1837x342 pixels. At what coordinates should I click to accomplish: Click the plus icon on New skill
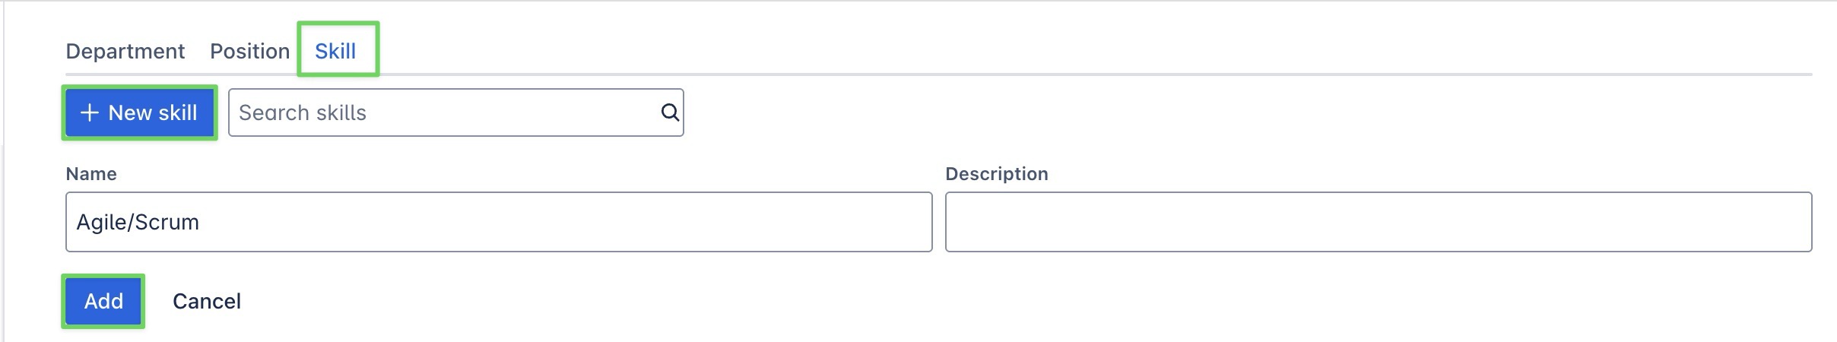point(90,112)
